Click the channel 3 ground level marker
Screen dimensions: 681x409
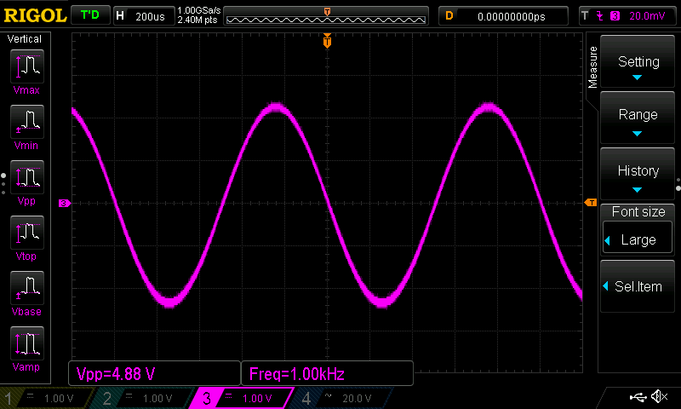65,203
